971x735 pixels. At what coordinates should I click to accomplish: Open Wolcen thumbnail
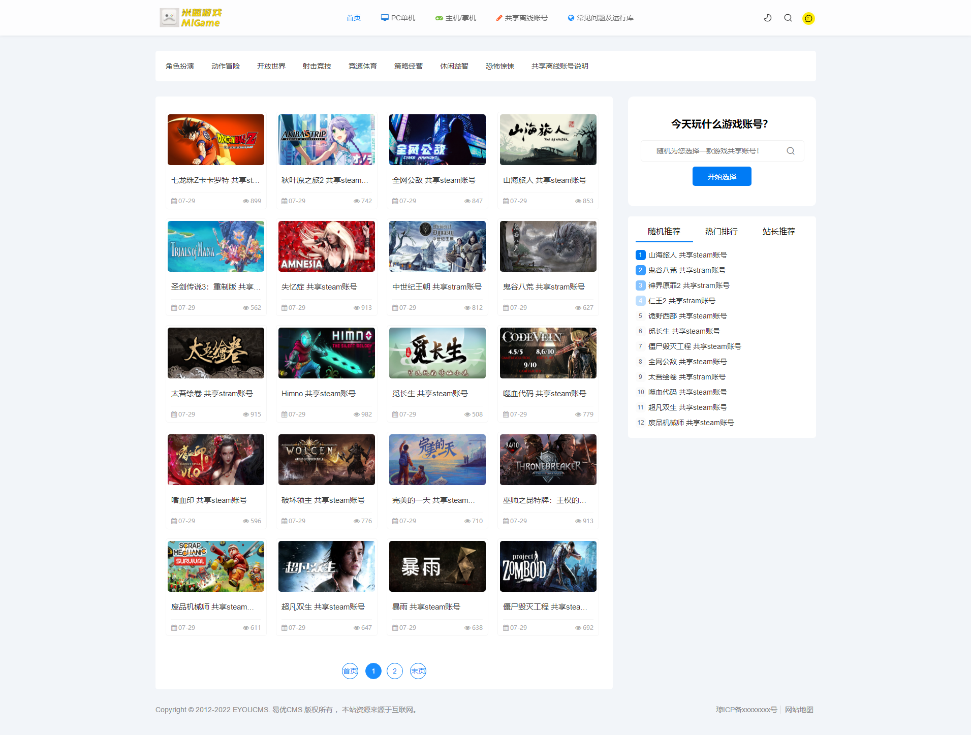327,460
